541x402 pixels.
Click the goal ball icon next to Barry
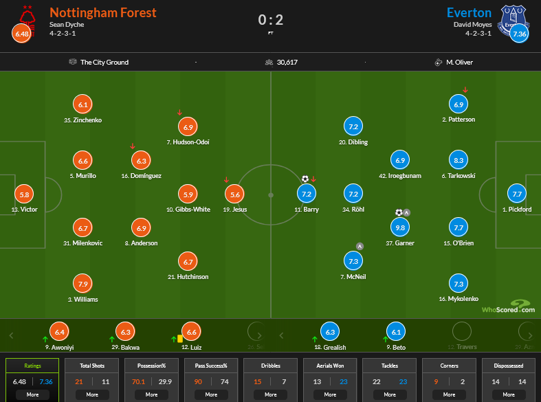click(x=305, y=179)
